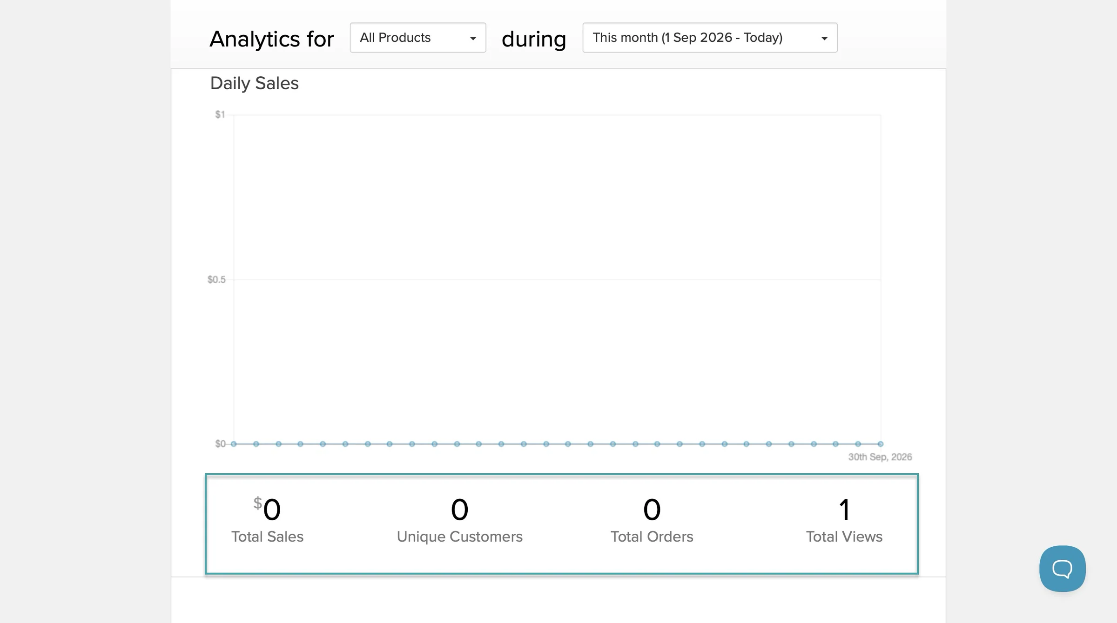Click the Total Orders label
Viewport: 1117px width, 623px height.
coord(652,537)
